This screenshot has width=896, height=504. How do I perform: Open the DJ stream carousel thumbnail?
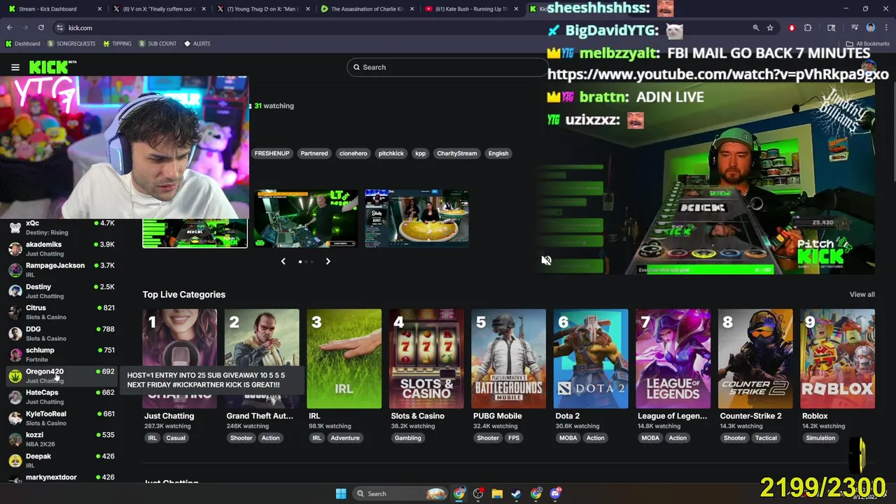[306, 218]
